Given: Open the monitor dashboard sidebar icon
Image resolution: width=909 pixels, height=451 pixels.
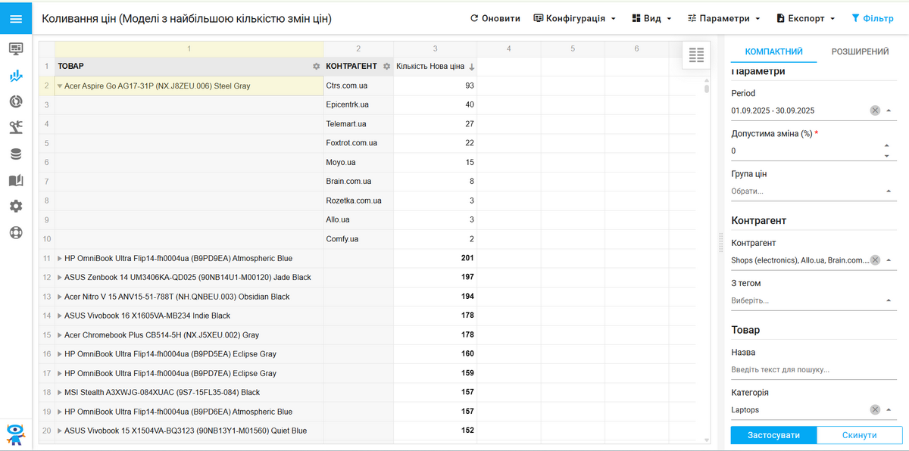Looking at the screenshot, I should tap(16, 49).
